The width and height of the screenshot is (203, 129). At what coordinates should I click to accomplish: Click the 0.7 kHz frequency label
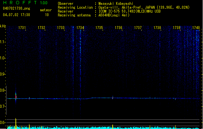click(3, 106)
